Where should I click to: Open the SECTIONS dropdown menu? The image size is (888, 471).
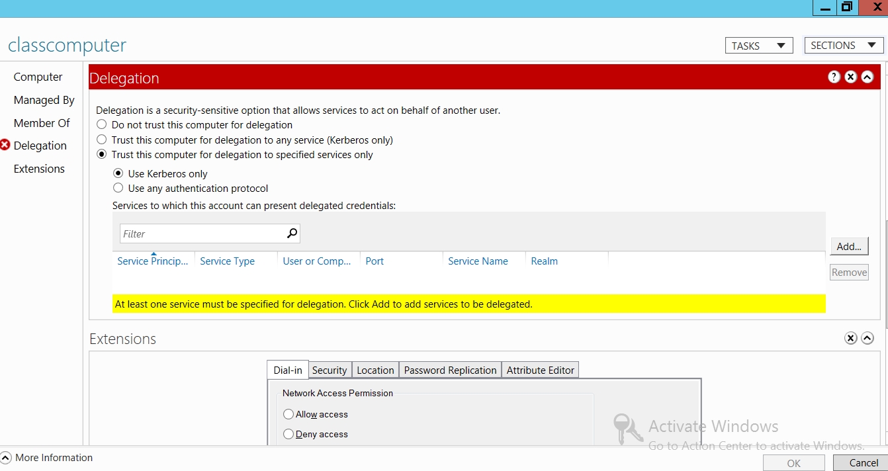[x=843, y=46]
